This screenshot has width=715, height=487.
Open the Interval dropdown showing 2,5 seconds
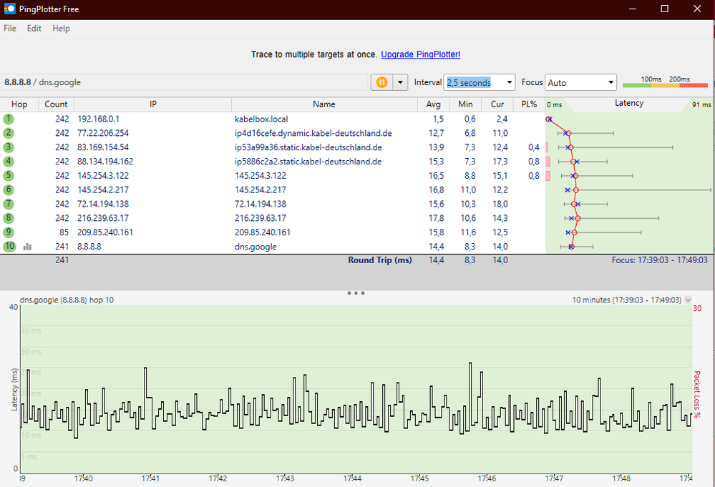509,82
